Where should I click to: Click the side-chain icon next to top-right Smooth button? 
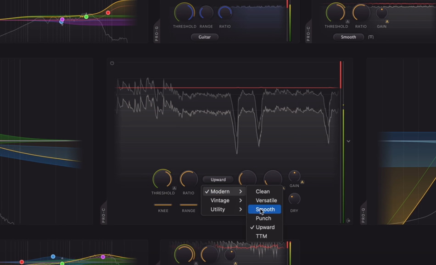pos(371,37)
